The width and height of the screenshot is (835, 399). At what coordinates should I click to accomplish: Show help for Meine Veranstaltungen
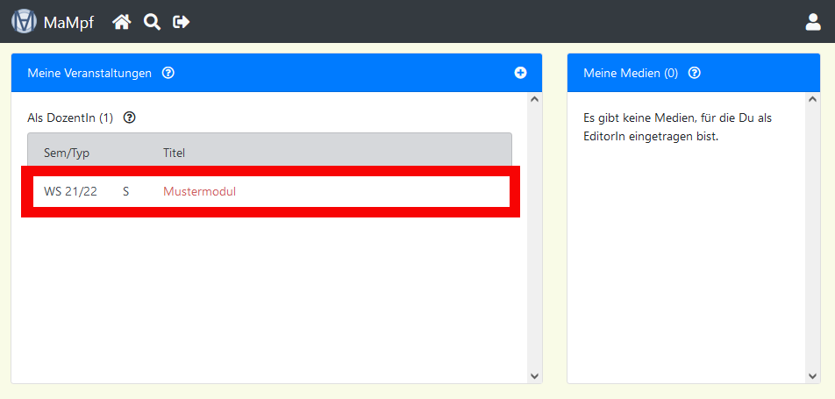pos(168,73)
